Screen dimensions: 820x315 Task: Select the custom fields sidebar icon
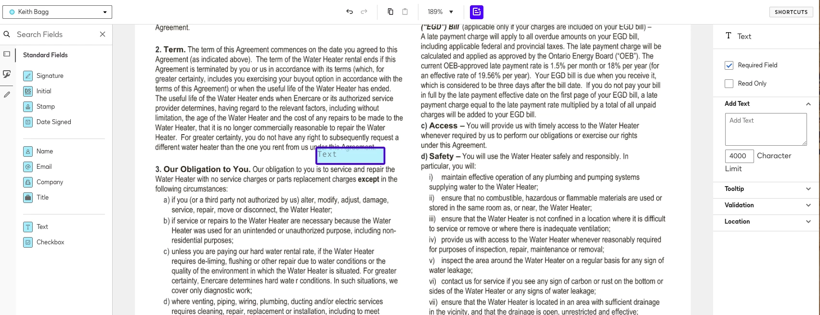pos(7,74)
